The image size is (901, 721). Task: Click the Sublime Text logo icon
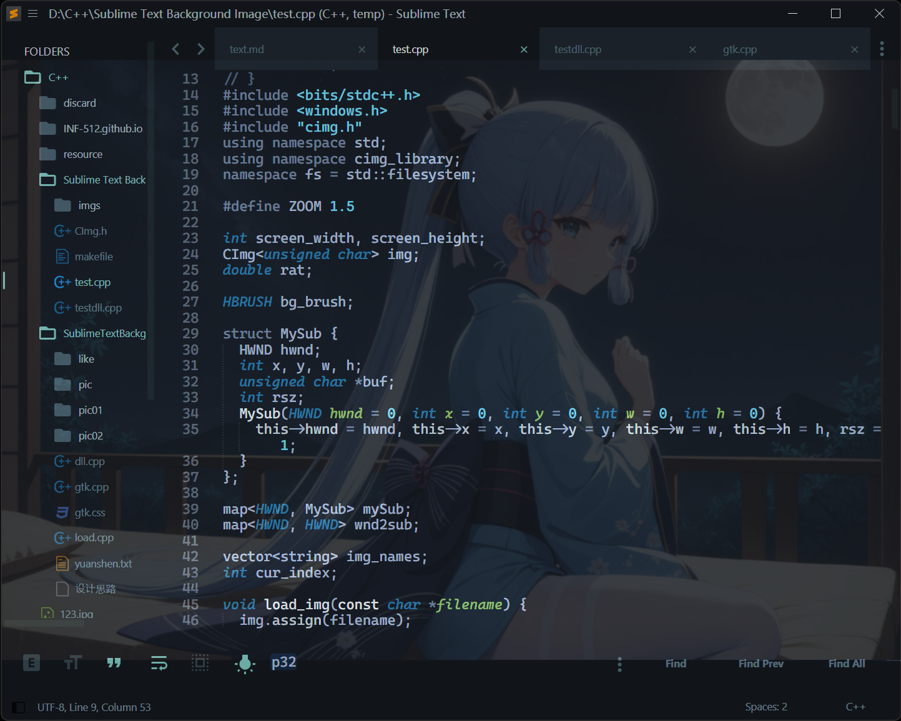click(x=14, y=14)
